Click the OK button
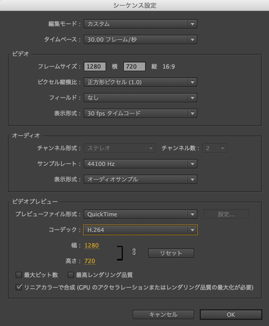 (231, 315)
